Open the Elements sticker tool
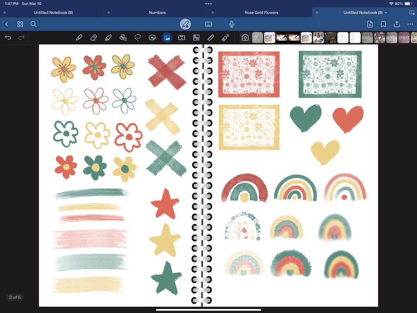This screenshot has height=313, width=417. pyautogui.click(x=152, y=37)
